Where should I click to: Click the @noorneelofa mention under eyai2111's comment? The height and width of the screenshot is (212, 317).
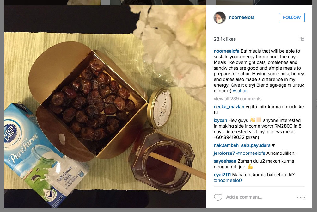(x=228, y=180)
